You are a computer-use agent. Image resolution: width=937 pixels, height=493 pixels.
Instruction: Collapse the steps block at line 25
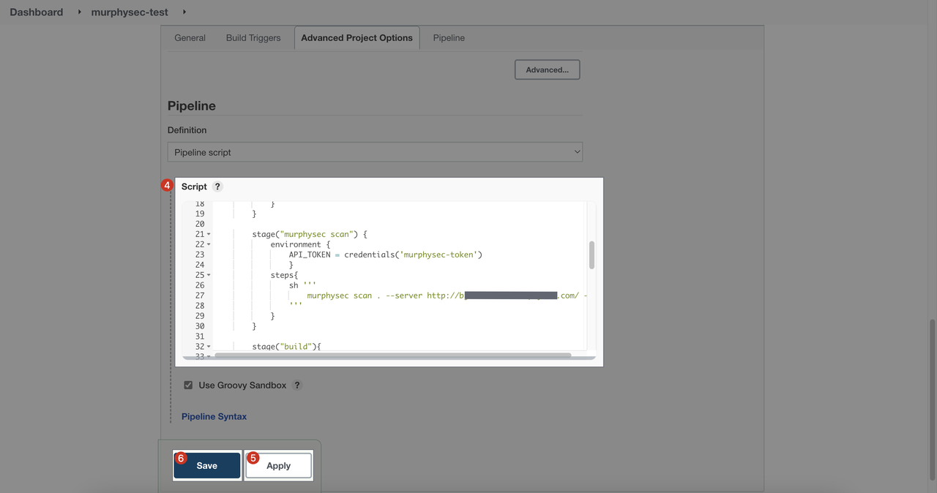coord(209,276)
